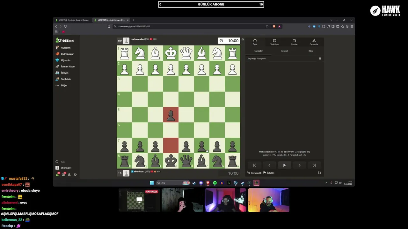Screen dimensions: 408x229
Task: Click the Ara search field in the chess sidebar
Action: tap(66, 162)
